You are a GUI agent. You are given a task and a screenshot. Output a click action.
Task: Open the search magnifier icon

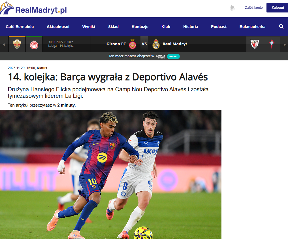tap(281, 26)
